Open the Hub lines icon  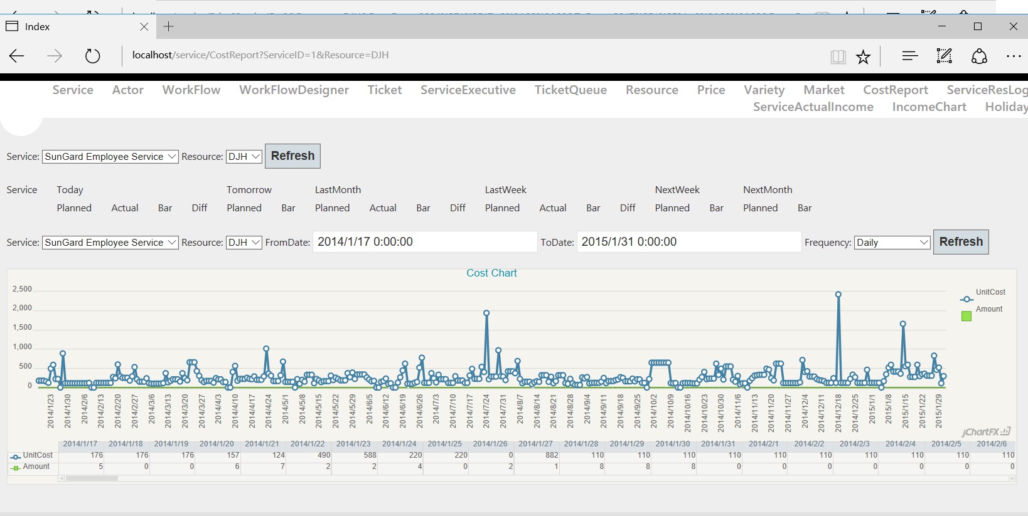tap(909, 56)
